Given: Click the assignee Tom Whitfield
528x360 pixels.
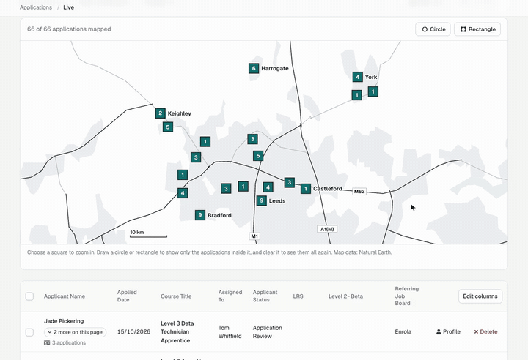Looking at the screenshot, I should [x=230, y=331].
